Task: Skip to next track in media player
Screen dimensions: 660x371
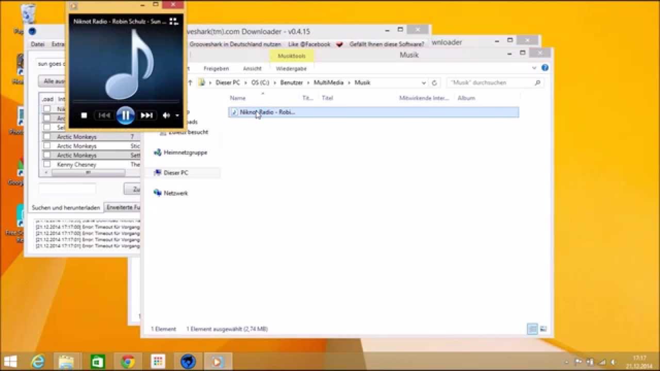Action: 146,115
